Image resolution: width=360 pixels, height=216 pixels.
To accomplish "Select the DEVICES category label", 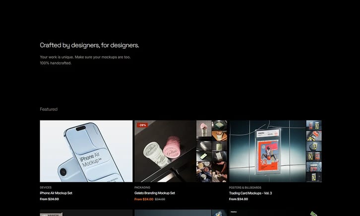I will 46,187.
